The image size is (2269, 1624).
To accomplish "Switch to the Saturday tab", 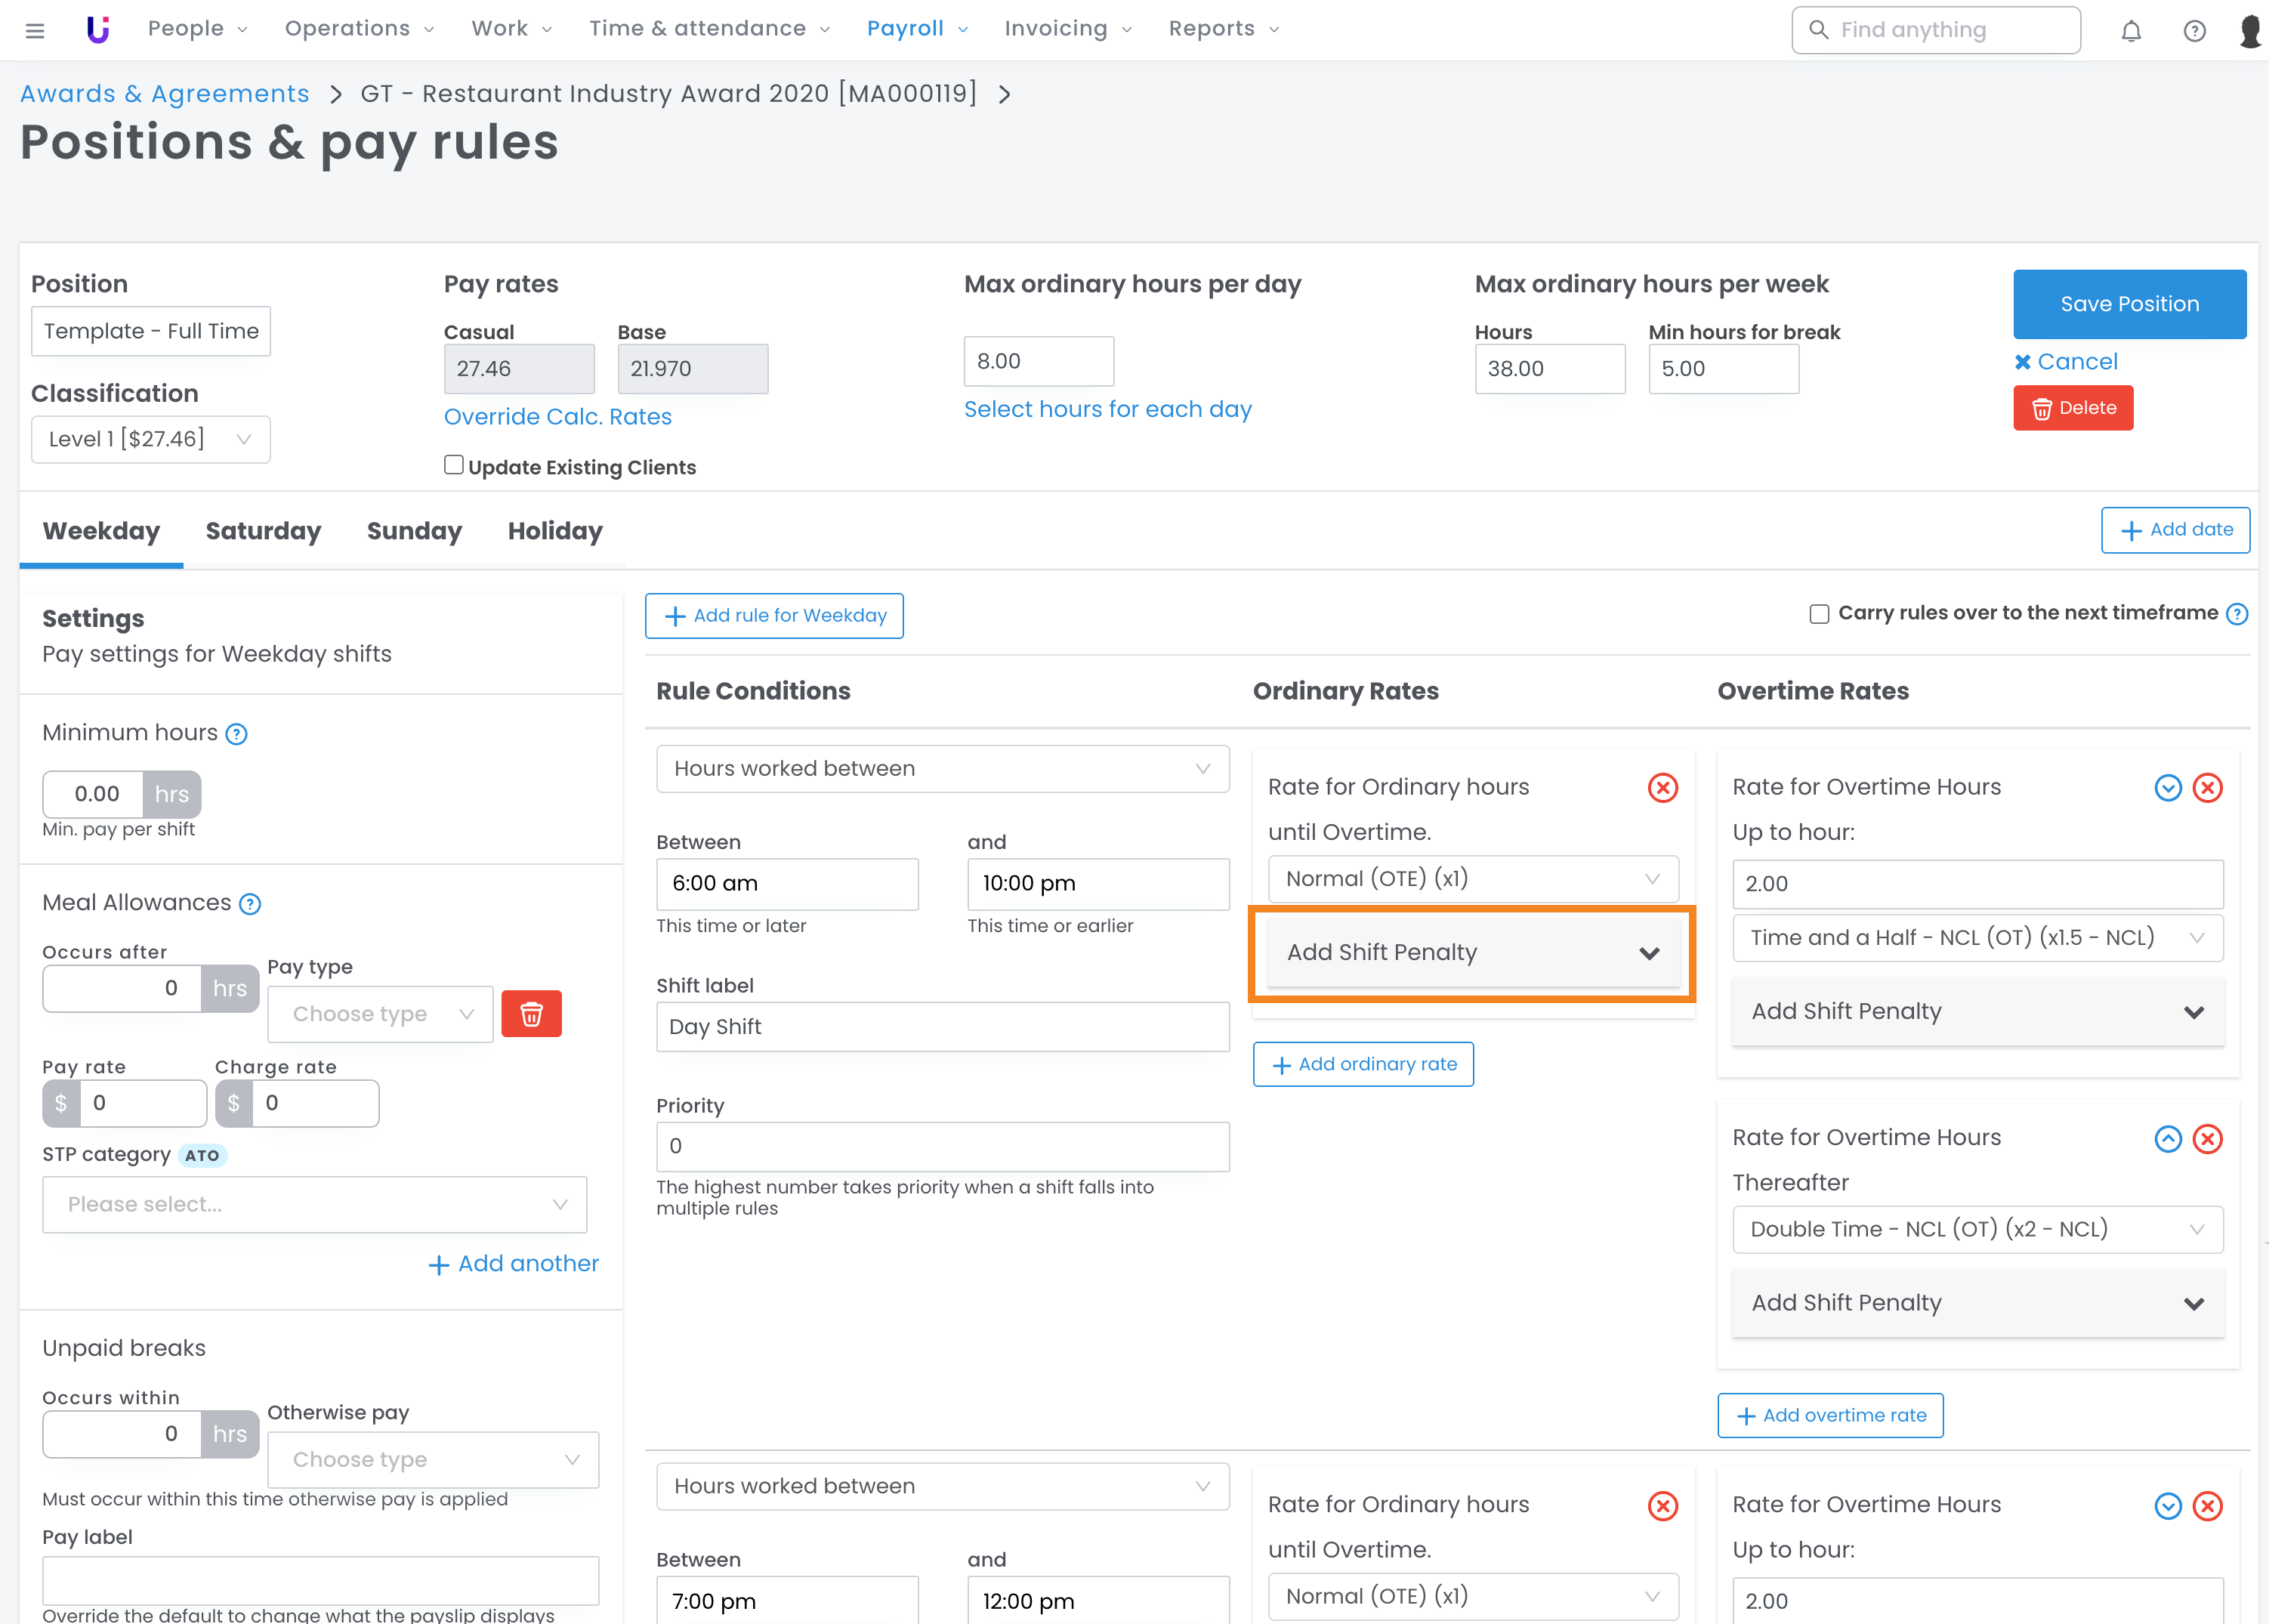I will (263, 531).
